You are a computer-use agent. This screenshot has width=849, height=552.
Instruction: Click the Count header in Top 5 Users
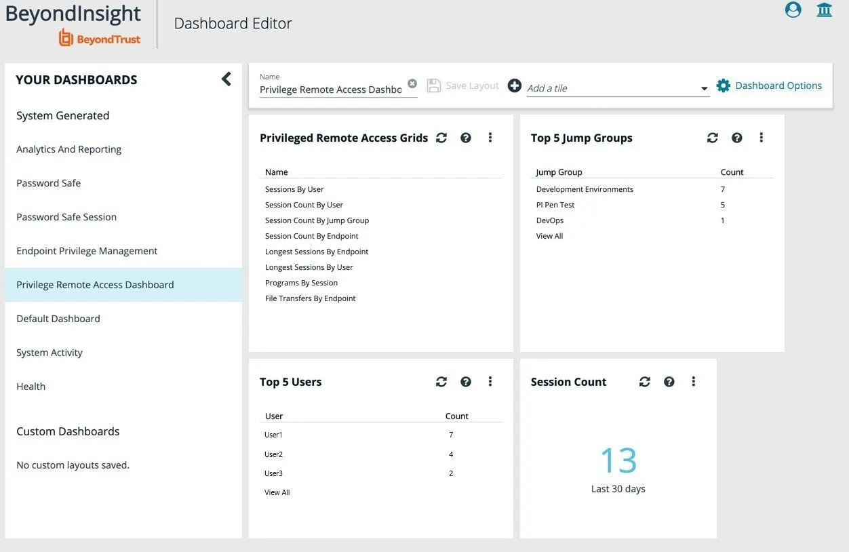456,416
